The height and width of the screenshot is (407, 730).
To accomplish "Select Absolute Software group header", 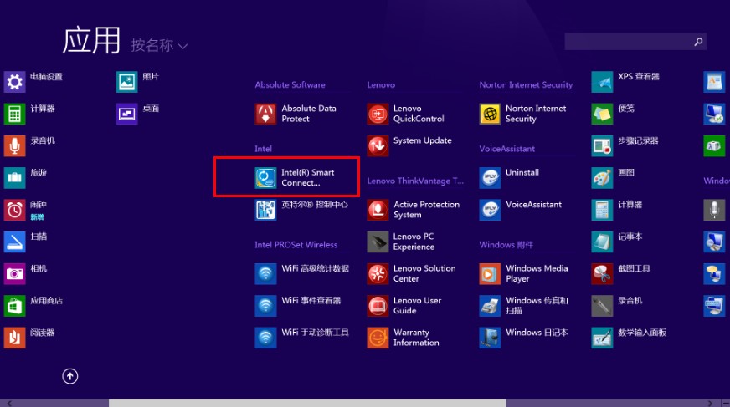I will tap(290, 85).
